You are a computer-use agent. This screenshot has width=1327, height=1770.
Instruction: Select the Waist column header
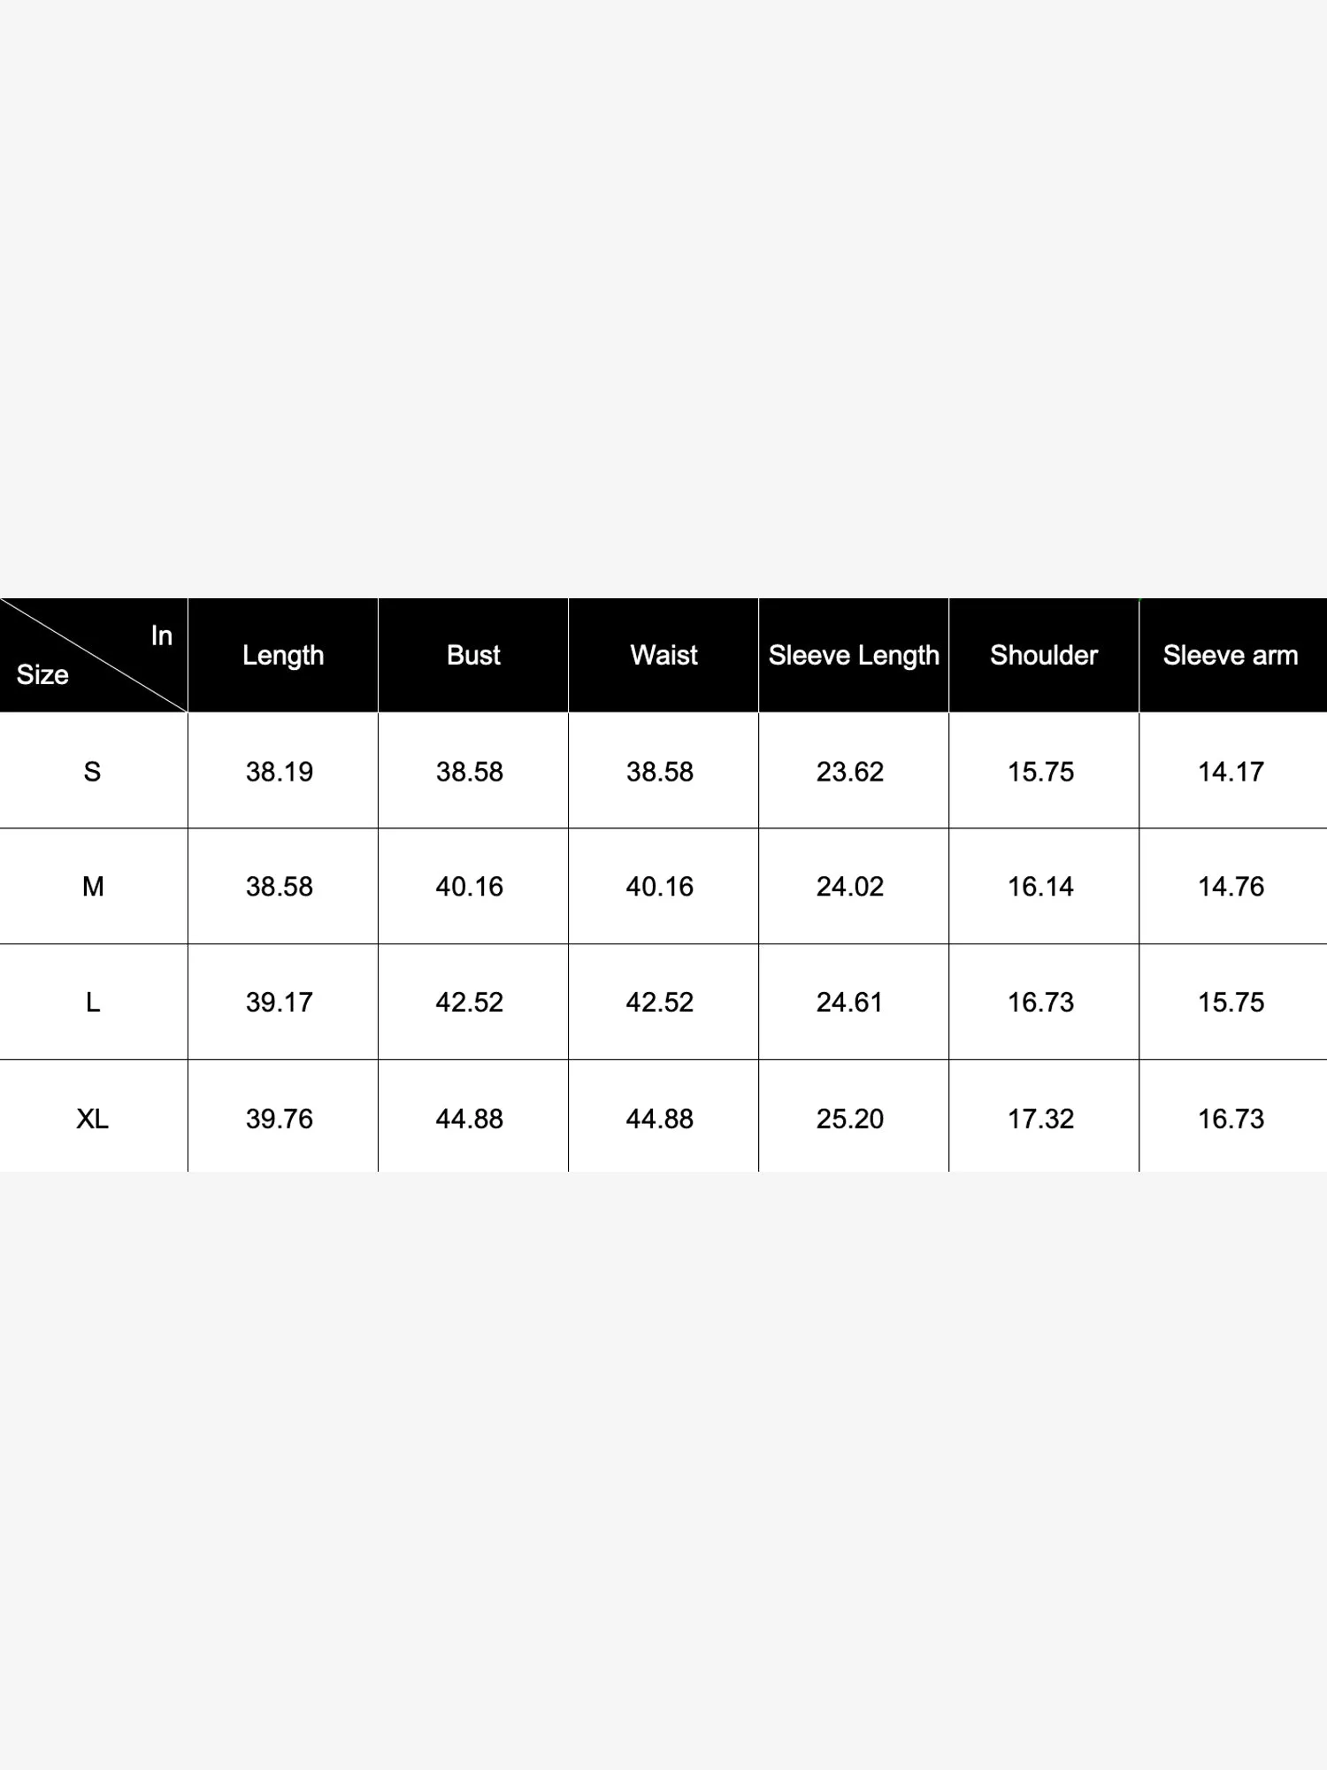coord(663,656)
